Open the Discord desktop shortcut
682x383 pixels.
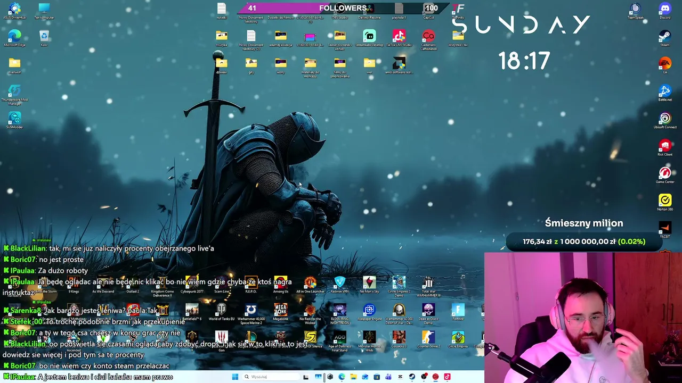[665, 11]
